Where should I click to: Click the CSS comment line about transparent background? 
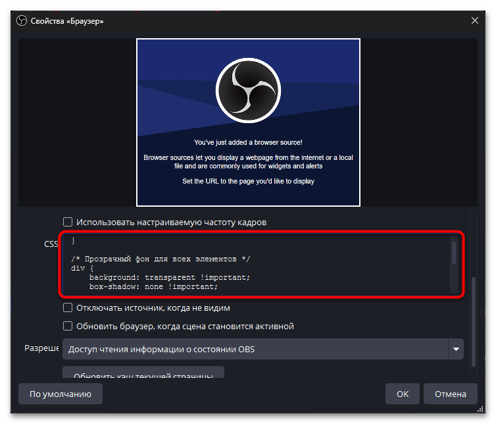[161, 259]
